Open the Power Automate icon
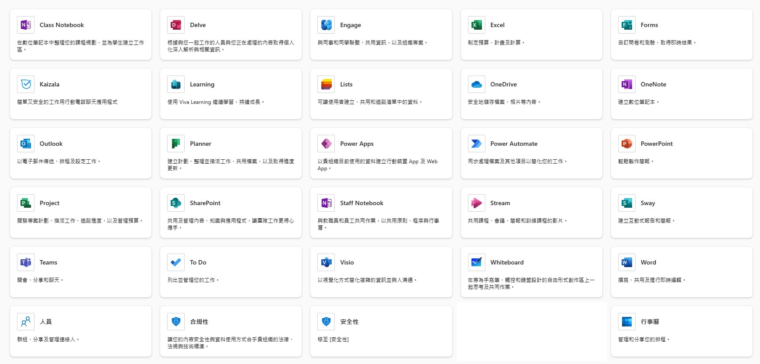The height and width of the screenshot is (364, 760). (x=476, y=144)
